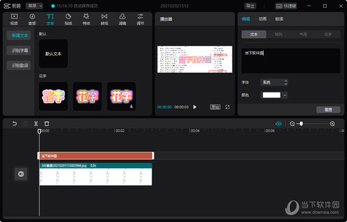Click the timeline zoom-out minus icon
The width and height of the screenshot is (347, 222).
pyautogui.click(x=292, y=124)
